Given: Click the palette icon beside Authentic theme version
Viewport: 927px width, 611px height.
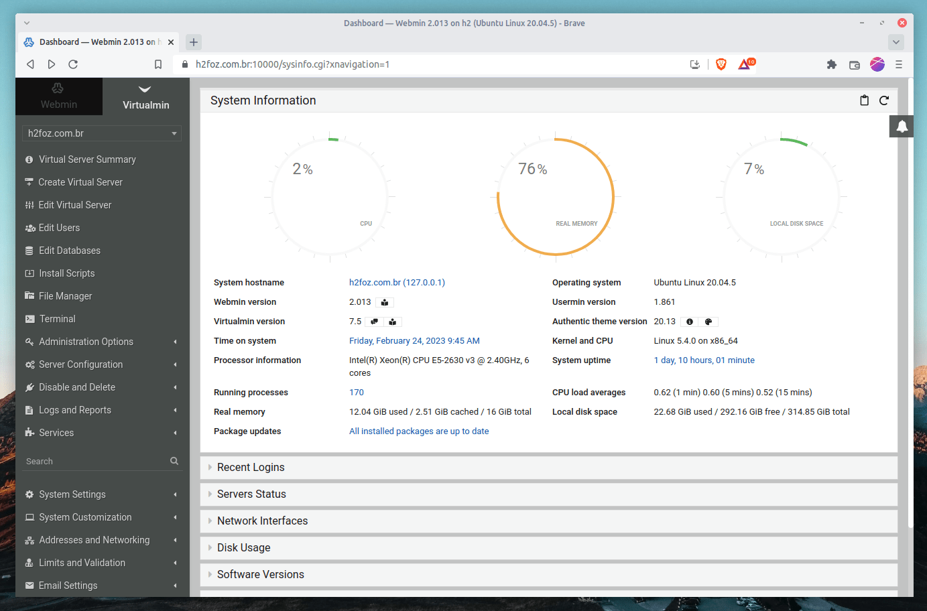Looking at the screenshot, I should coord(708,322).
